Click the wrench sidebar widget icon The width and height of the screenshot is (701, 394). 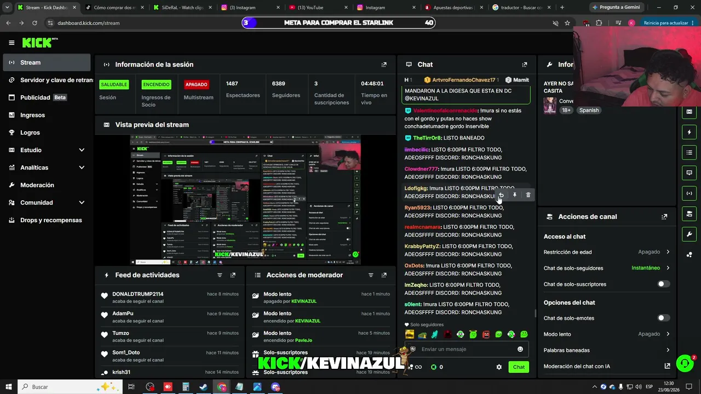(x=689, y=234)
